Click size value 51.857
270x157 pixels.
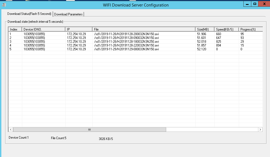click(x=201, y=45)
